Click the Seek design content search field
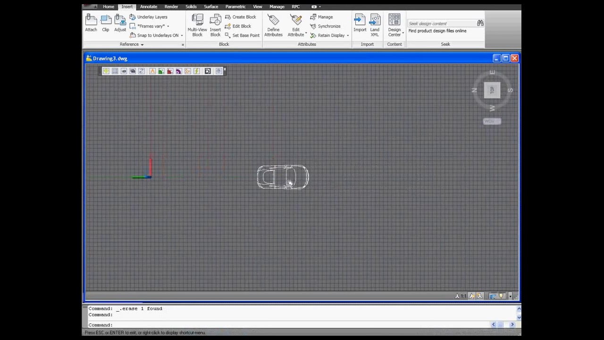The width and height of the screenshot is (604, 340). click(442, 23)
